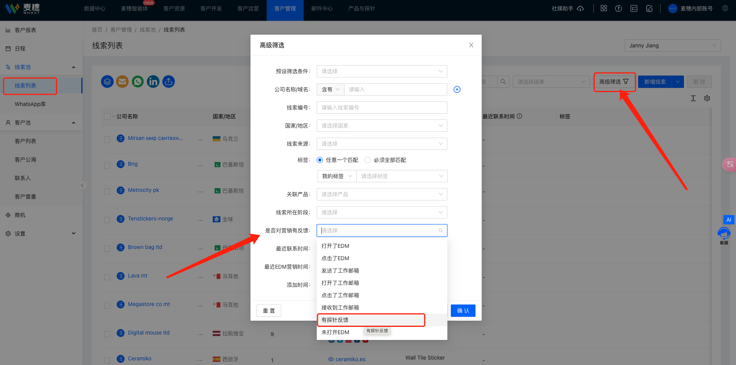Viewport: 736px width, 365px height.
Task: Click the 确认 button
Action: [463, 311]
